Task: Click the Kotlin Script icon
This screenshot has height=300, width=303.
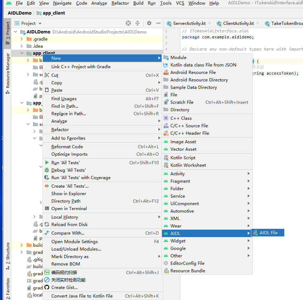Action: pyautogui.click(x=166, y=157)
